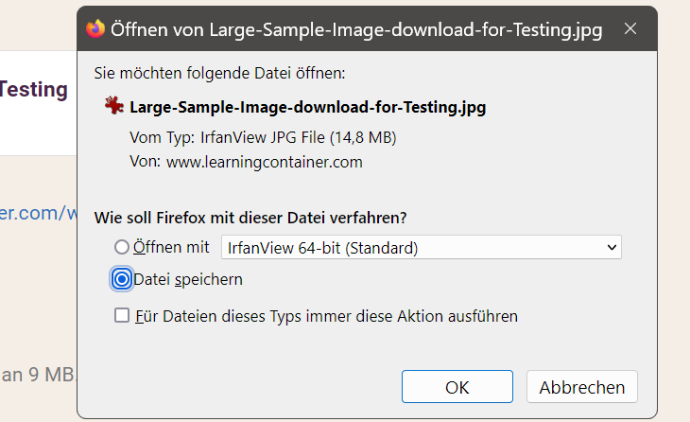
Task: Click the bold Large-Sample-Image file name
Action: click(307, 107)
